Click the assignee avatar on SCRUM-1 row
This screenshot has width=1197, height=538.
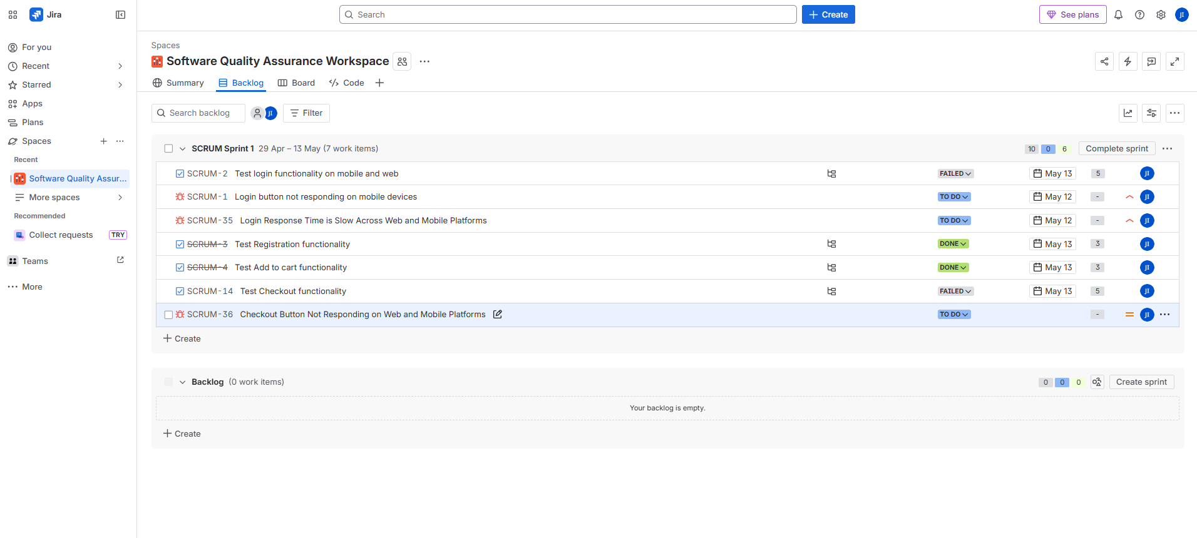point(1147,197)
